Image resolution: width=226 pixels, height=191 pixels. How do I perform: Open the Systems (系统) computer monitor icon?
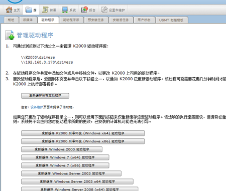pos(65,10)
